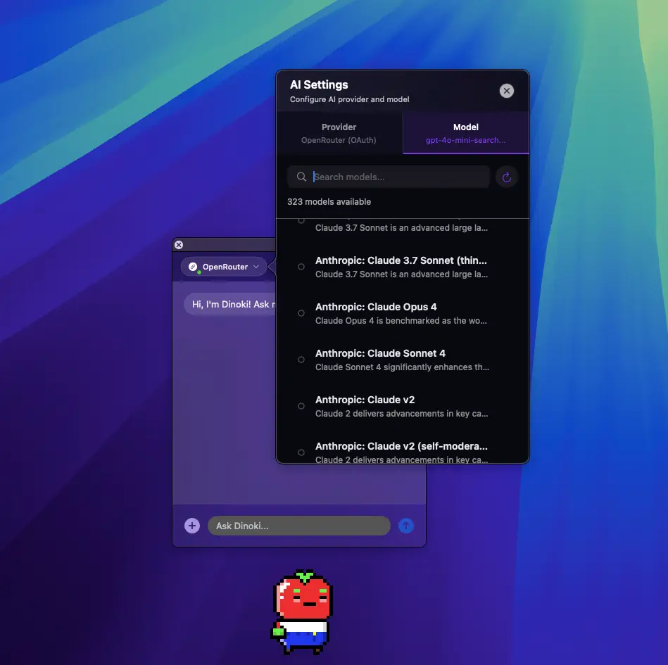
Task: Click the plus attachment icon in chat
Action: 192,526
